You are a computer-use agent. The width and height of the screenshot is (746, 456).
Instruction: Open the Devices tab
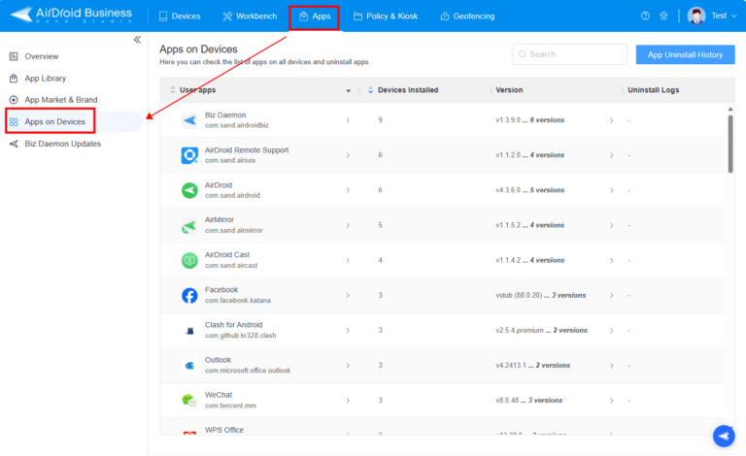click(x=180, y=16)
